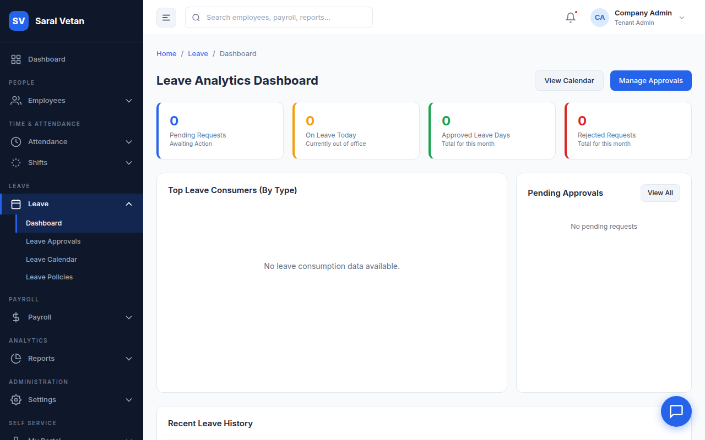Viewport: 705px width, 440px height.
Task: Click the View Calendar button
Action: click(x=569, y=81)
